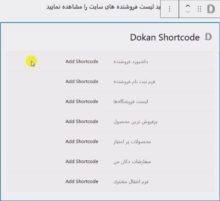Select the سفارشات دکان من row label
Image resolution: width=220 pixels, height=201 pixels.
(x=132, y=161)
